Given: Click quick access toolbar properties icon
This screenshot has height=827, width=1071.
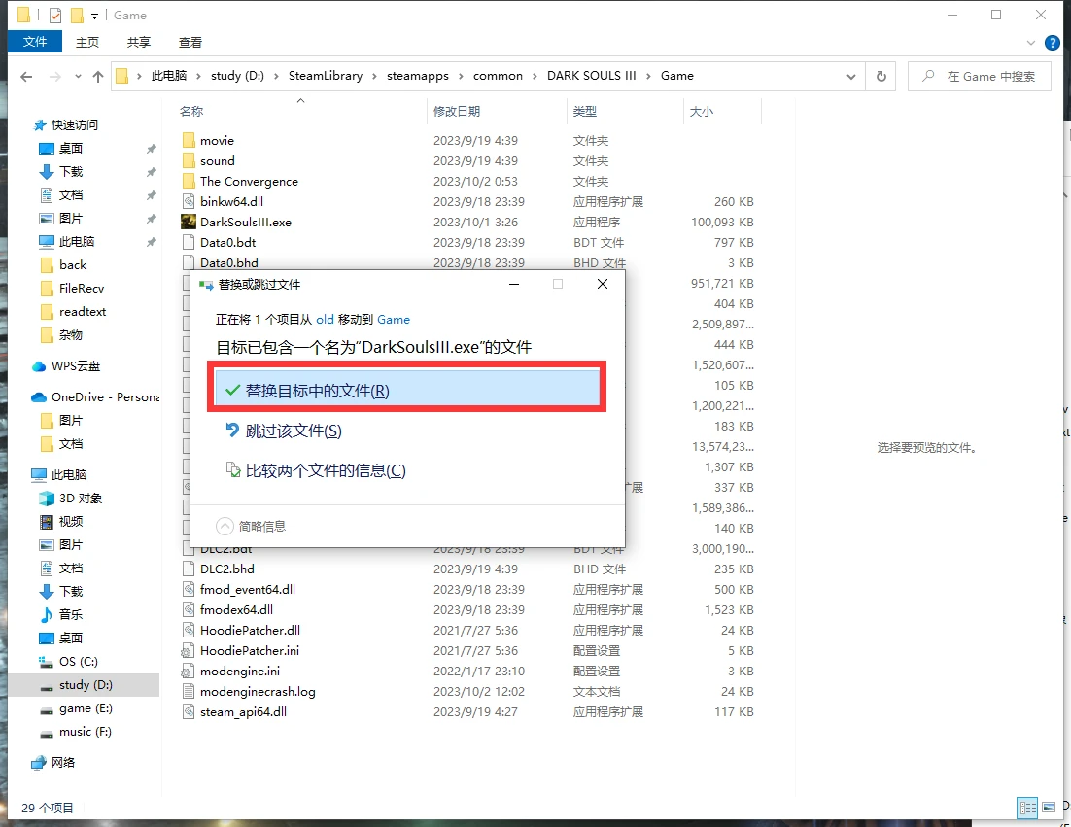Looking at the screenshot, I should [55, 15].
